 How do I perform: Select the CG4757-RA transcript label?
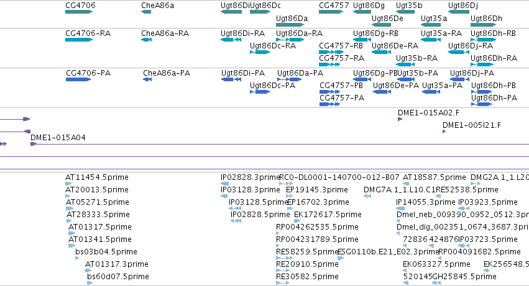342,58
